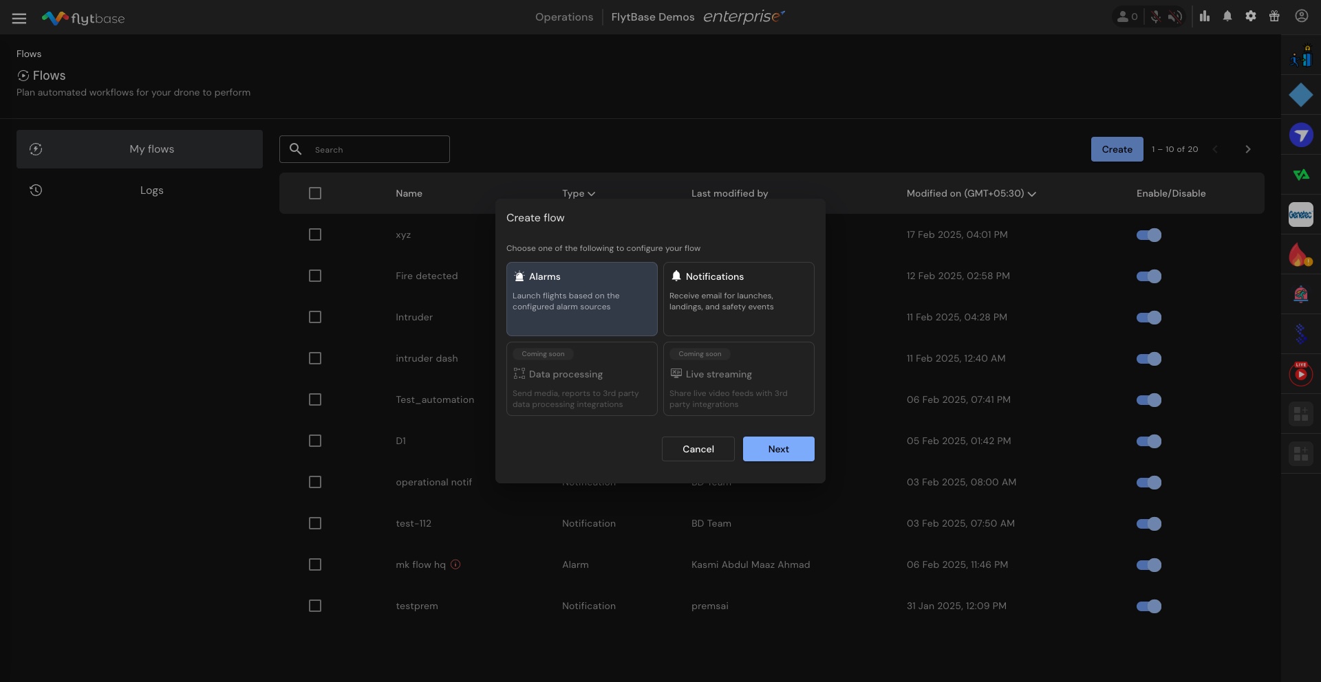Switch to the Logs tab

151,190
